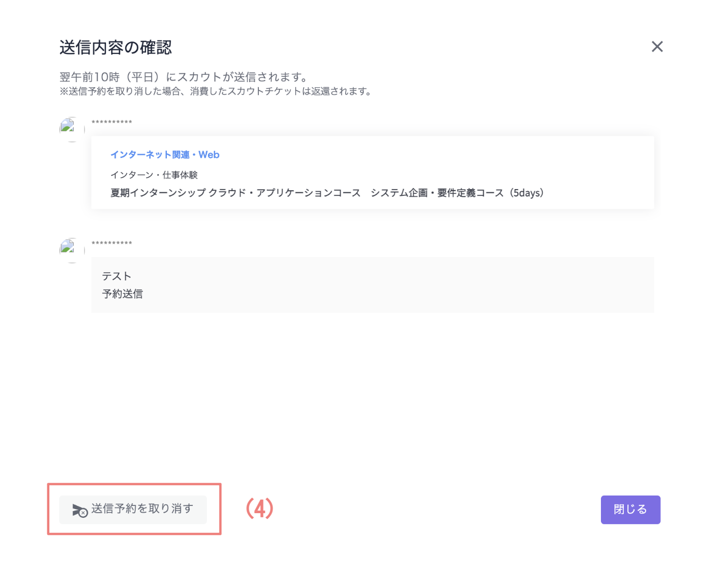Open the インターネット関連・Web industry link
708x562 pixels.
(x=165, y=154)
